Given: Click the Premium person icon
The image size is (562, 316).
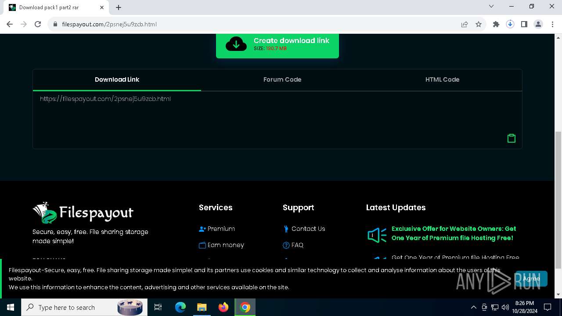Looking at the screenshot, I should tap(202, 229).
